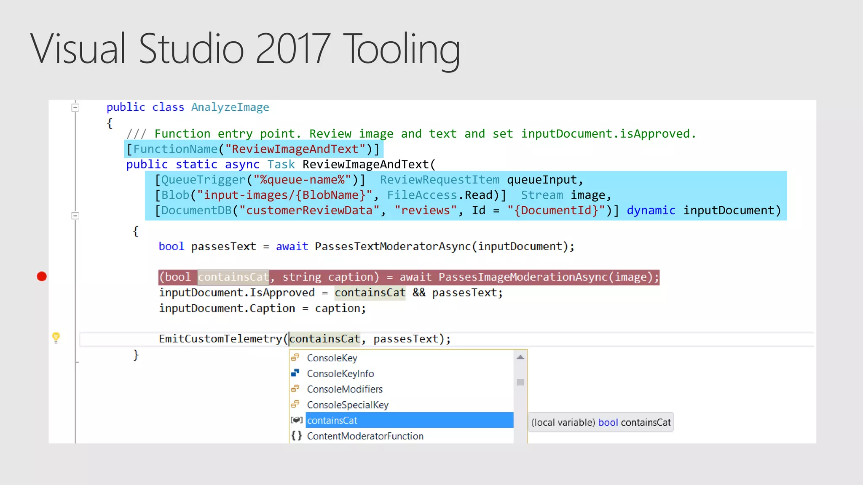Image resolution: width=863 pixels, height=485 pixels.
Task: Click the XML doc comment line
Action: pos(411,133)
